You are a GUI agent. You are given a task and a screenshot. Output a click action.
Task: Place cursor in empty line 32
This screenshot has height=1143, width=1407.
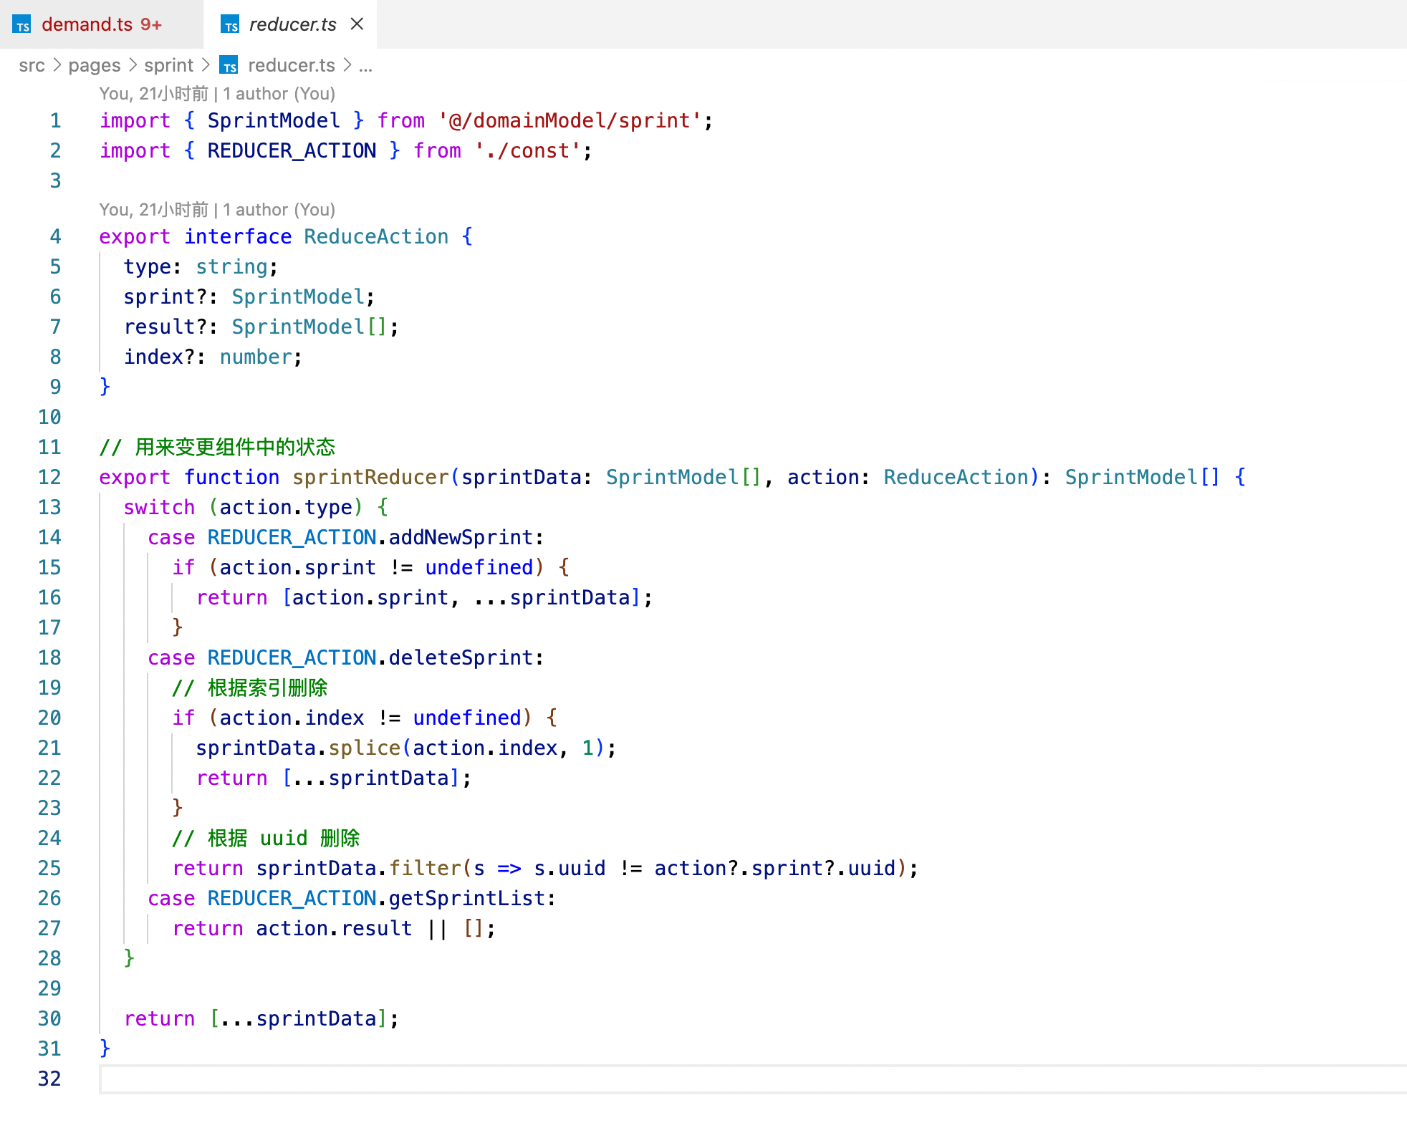tap(752, 1079)
